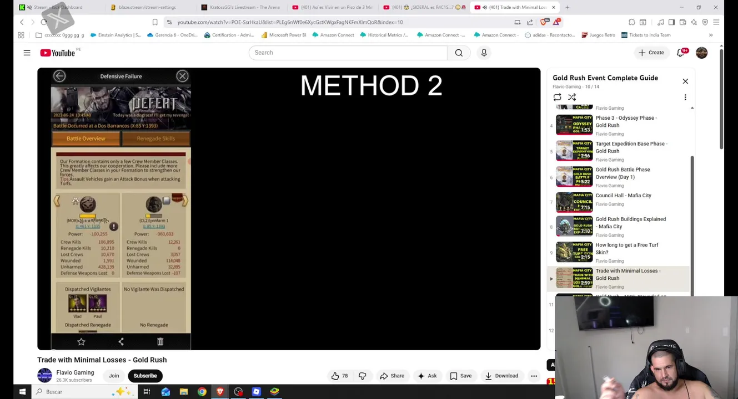Viewport: 738px width, 399px height.
Task: Join Flavio Gaming channel membership
Action: 114,376
